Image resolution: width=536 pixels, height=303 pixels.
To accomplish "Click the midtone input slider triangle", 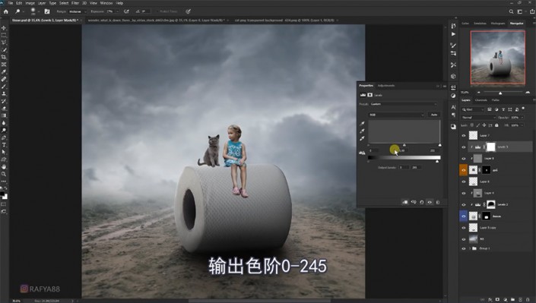I will [404, 145].
